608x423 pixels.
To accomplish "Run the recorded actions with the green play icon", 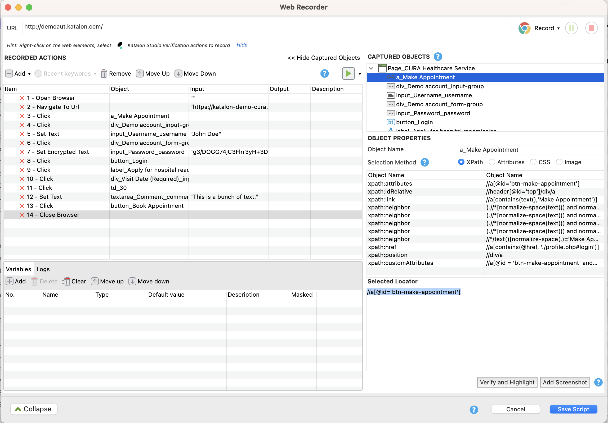I will point(348,74).
